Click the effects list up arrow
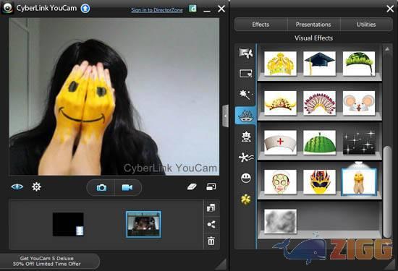This screenshot has width=398, height=271. 387,49
